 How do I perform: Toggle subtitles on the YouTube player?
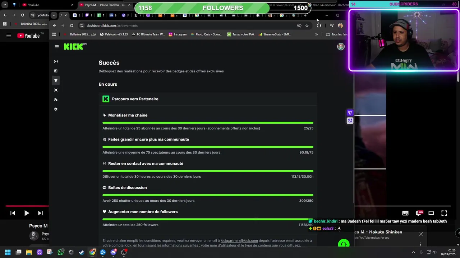pos(405,213)
